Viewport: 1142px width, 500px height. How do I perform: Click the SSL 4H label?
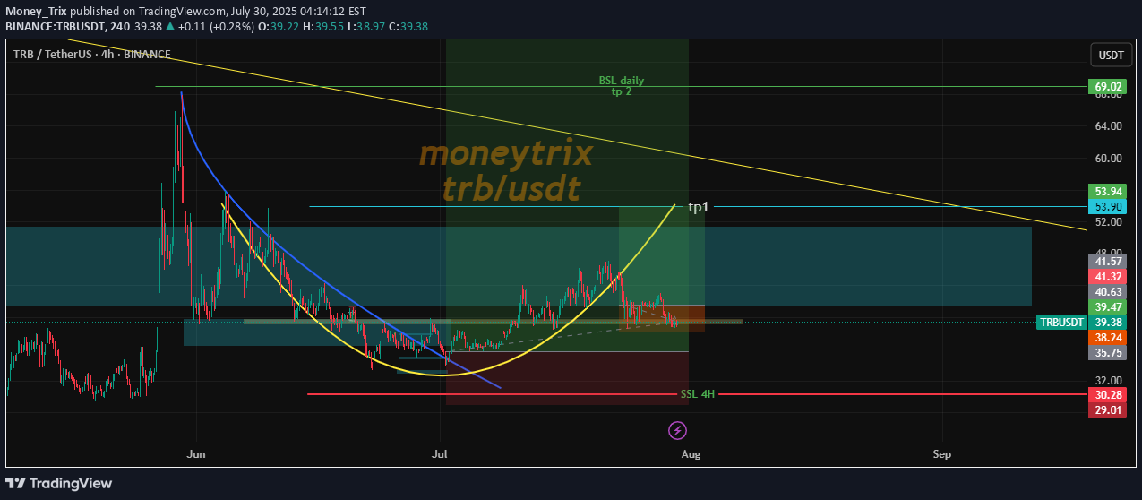[698, 394]
